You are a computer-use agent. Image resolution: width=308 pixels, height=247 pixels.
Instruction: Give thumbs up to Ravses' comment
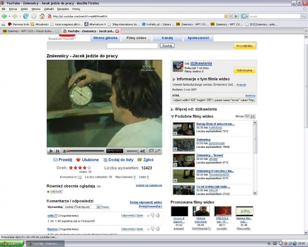[158, 229]
